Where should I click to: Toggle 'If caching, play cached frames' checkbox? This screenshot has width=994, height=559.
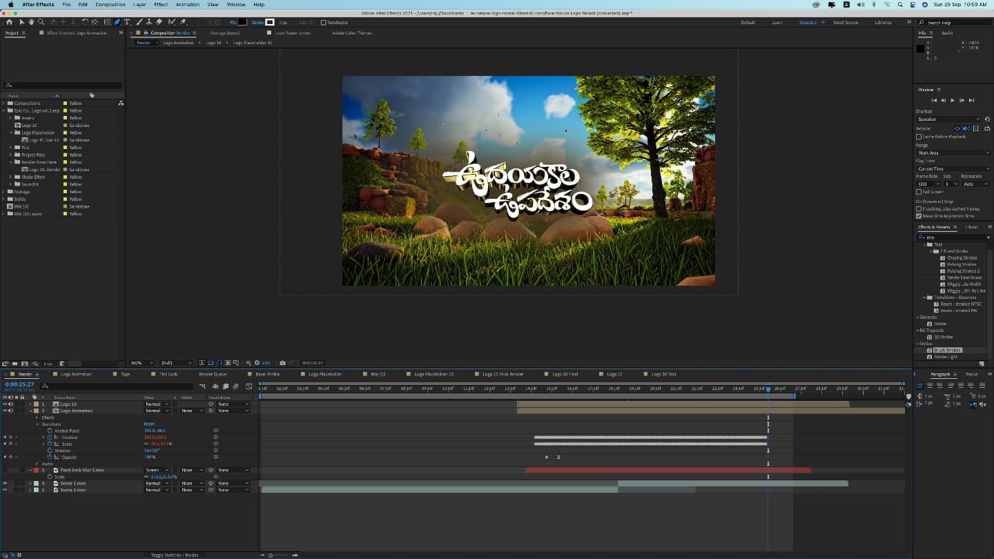pos(919,208)
